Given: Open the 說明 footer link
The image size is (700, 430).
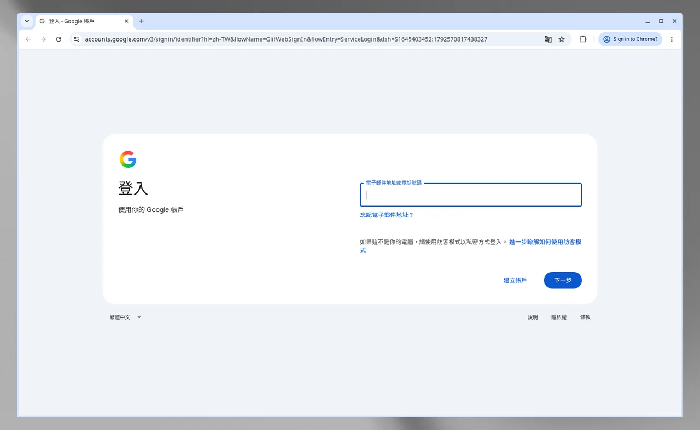Looking at the screenshot, I should (x=533, y=317).
